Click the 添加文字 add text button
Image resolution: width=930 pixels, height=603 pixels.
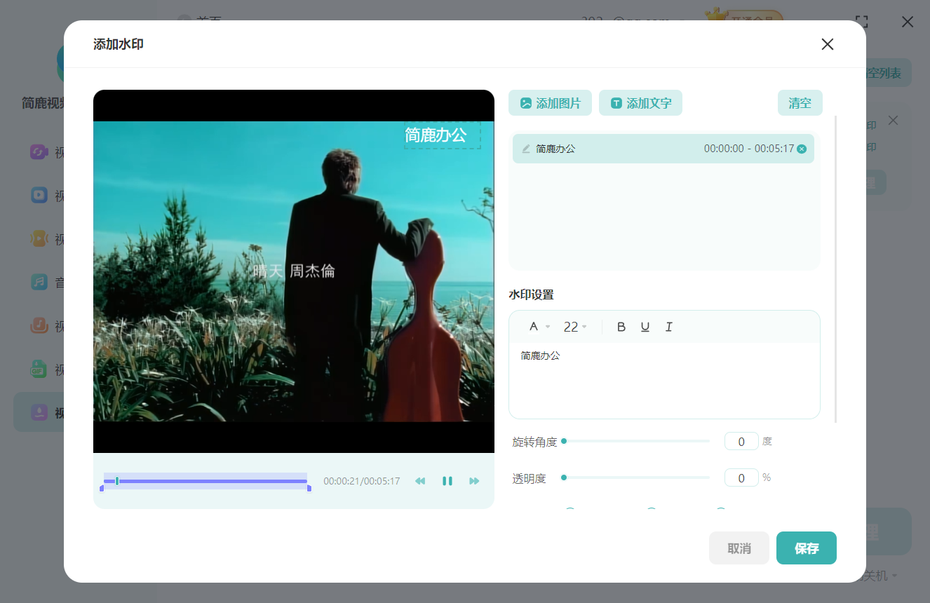pos(640,102)
